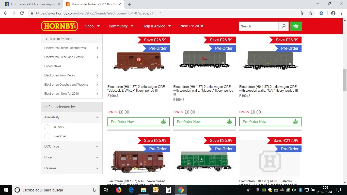The height and width of the screenshot is (195, 347).
Task: Open the Chrome profile avatar
Action: [333, 13]
